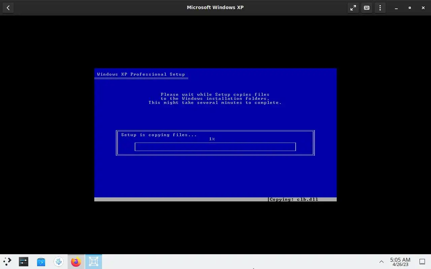Viewport: 431px width, 269px height.
Task: Open the application launcher in taskbar
Action: 7,262
